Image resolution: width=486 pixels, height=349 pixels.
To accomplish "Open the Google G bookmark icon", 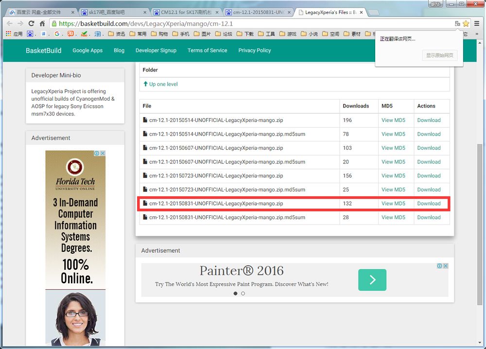I will click(57, 34).
